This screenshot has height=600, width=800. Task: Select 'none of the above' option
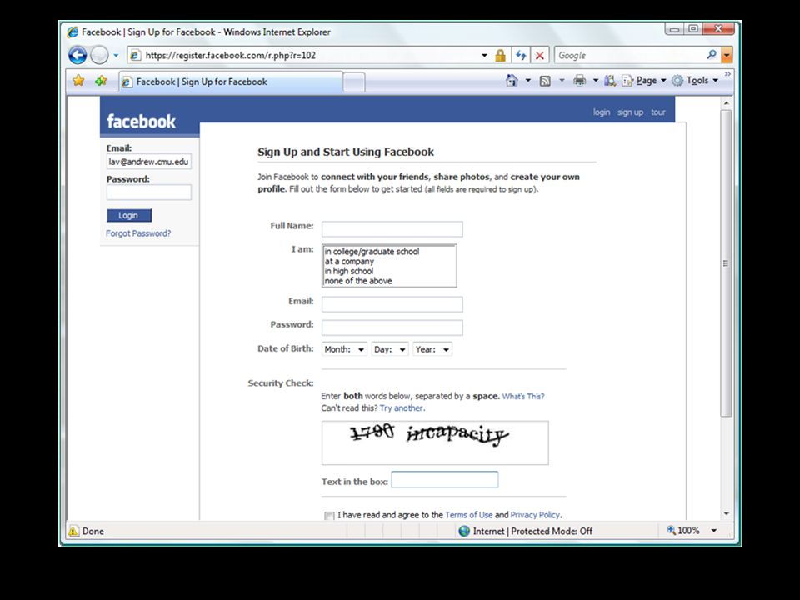coord(358,281)
